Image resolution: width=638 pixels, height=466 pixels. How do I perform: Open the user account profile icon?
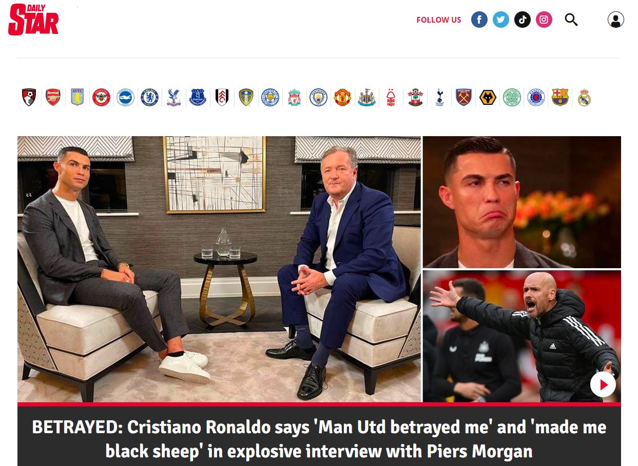(x=616, y=20)
